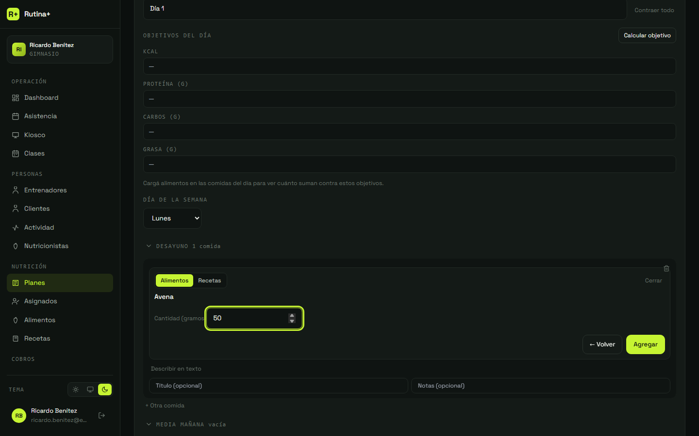Go to Alimentos catalog

click(x=60, y=320)
